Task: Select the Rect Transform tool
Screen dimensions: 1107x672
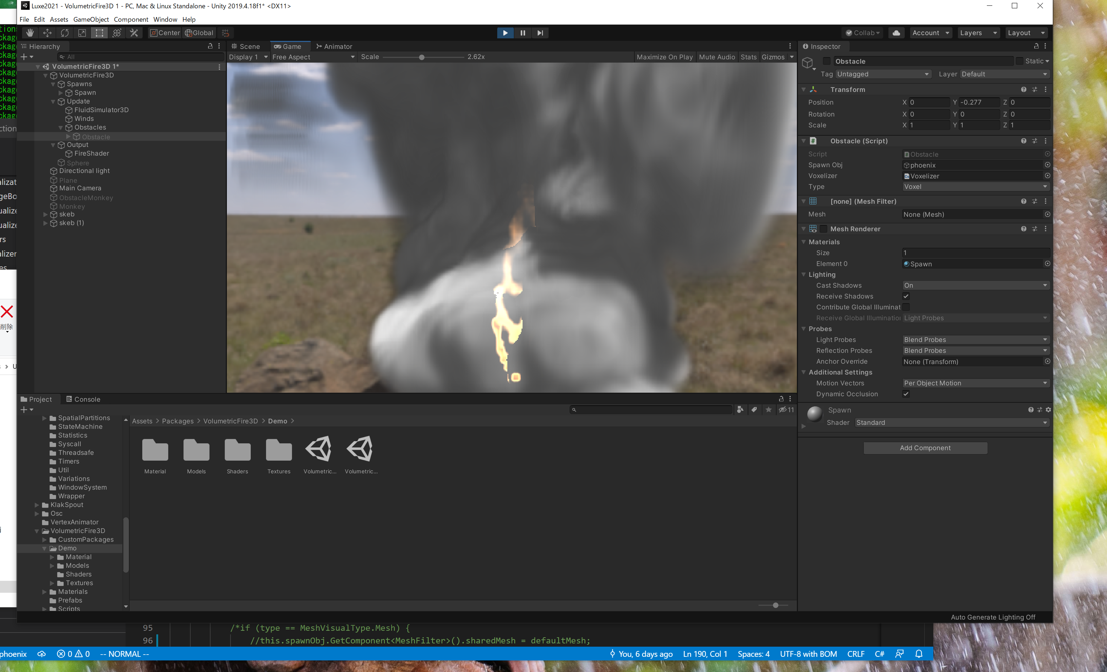Action: click(x=99, y=33)
